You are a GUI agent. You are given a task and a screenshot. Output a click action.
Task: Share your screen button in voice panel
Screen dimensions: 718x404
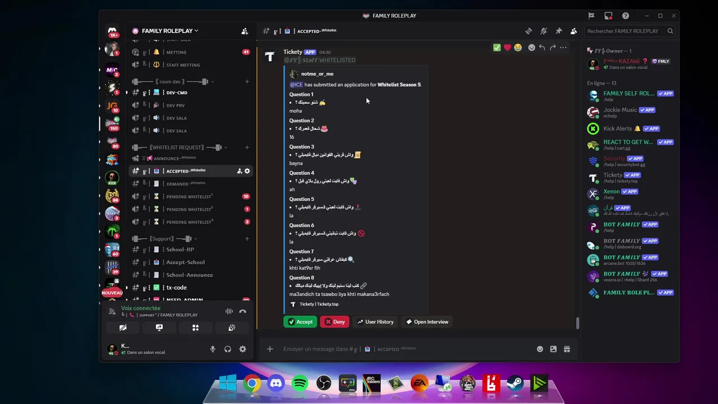click(159, 328)
